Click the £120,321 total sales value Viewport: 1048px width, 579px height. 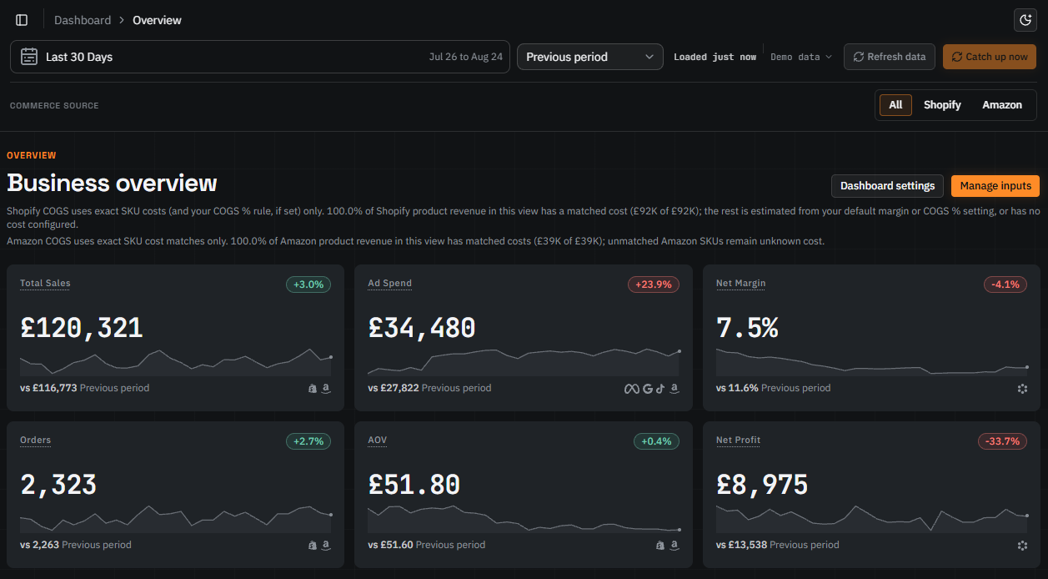tap(82, 328)
